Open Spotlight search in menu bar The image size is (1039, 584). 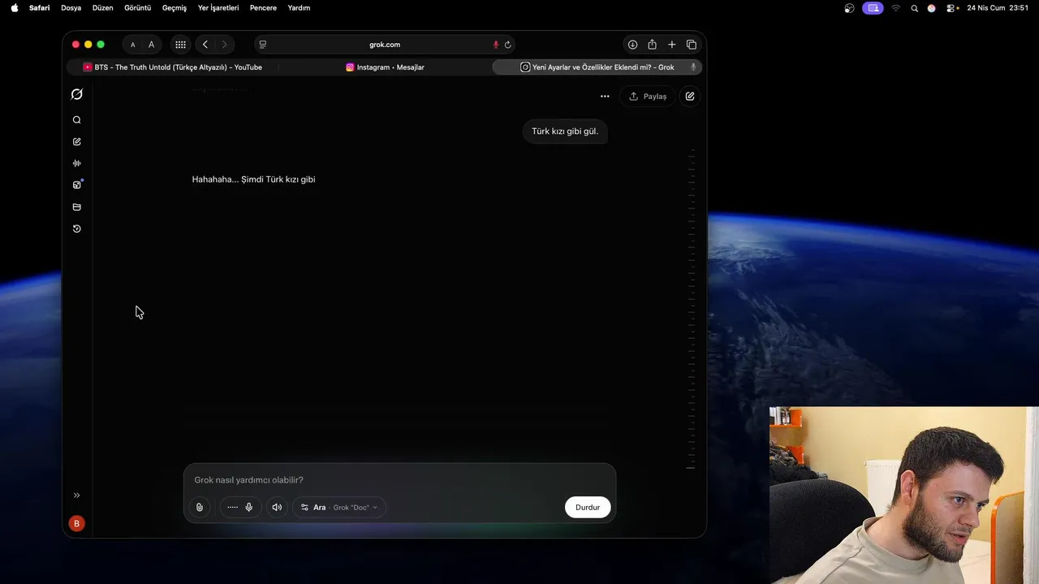[x=915, y=8]
